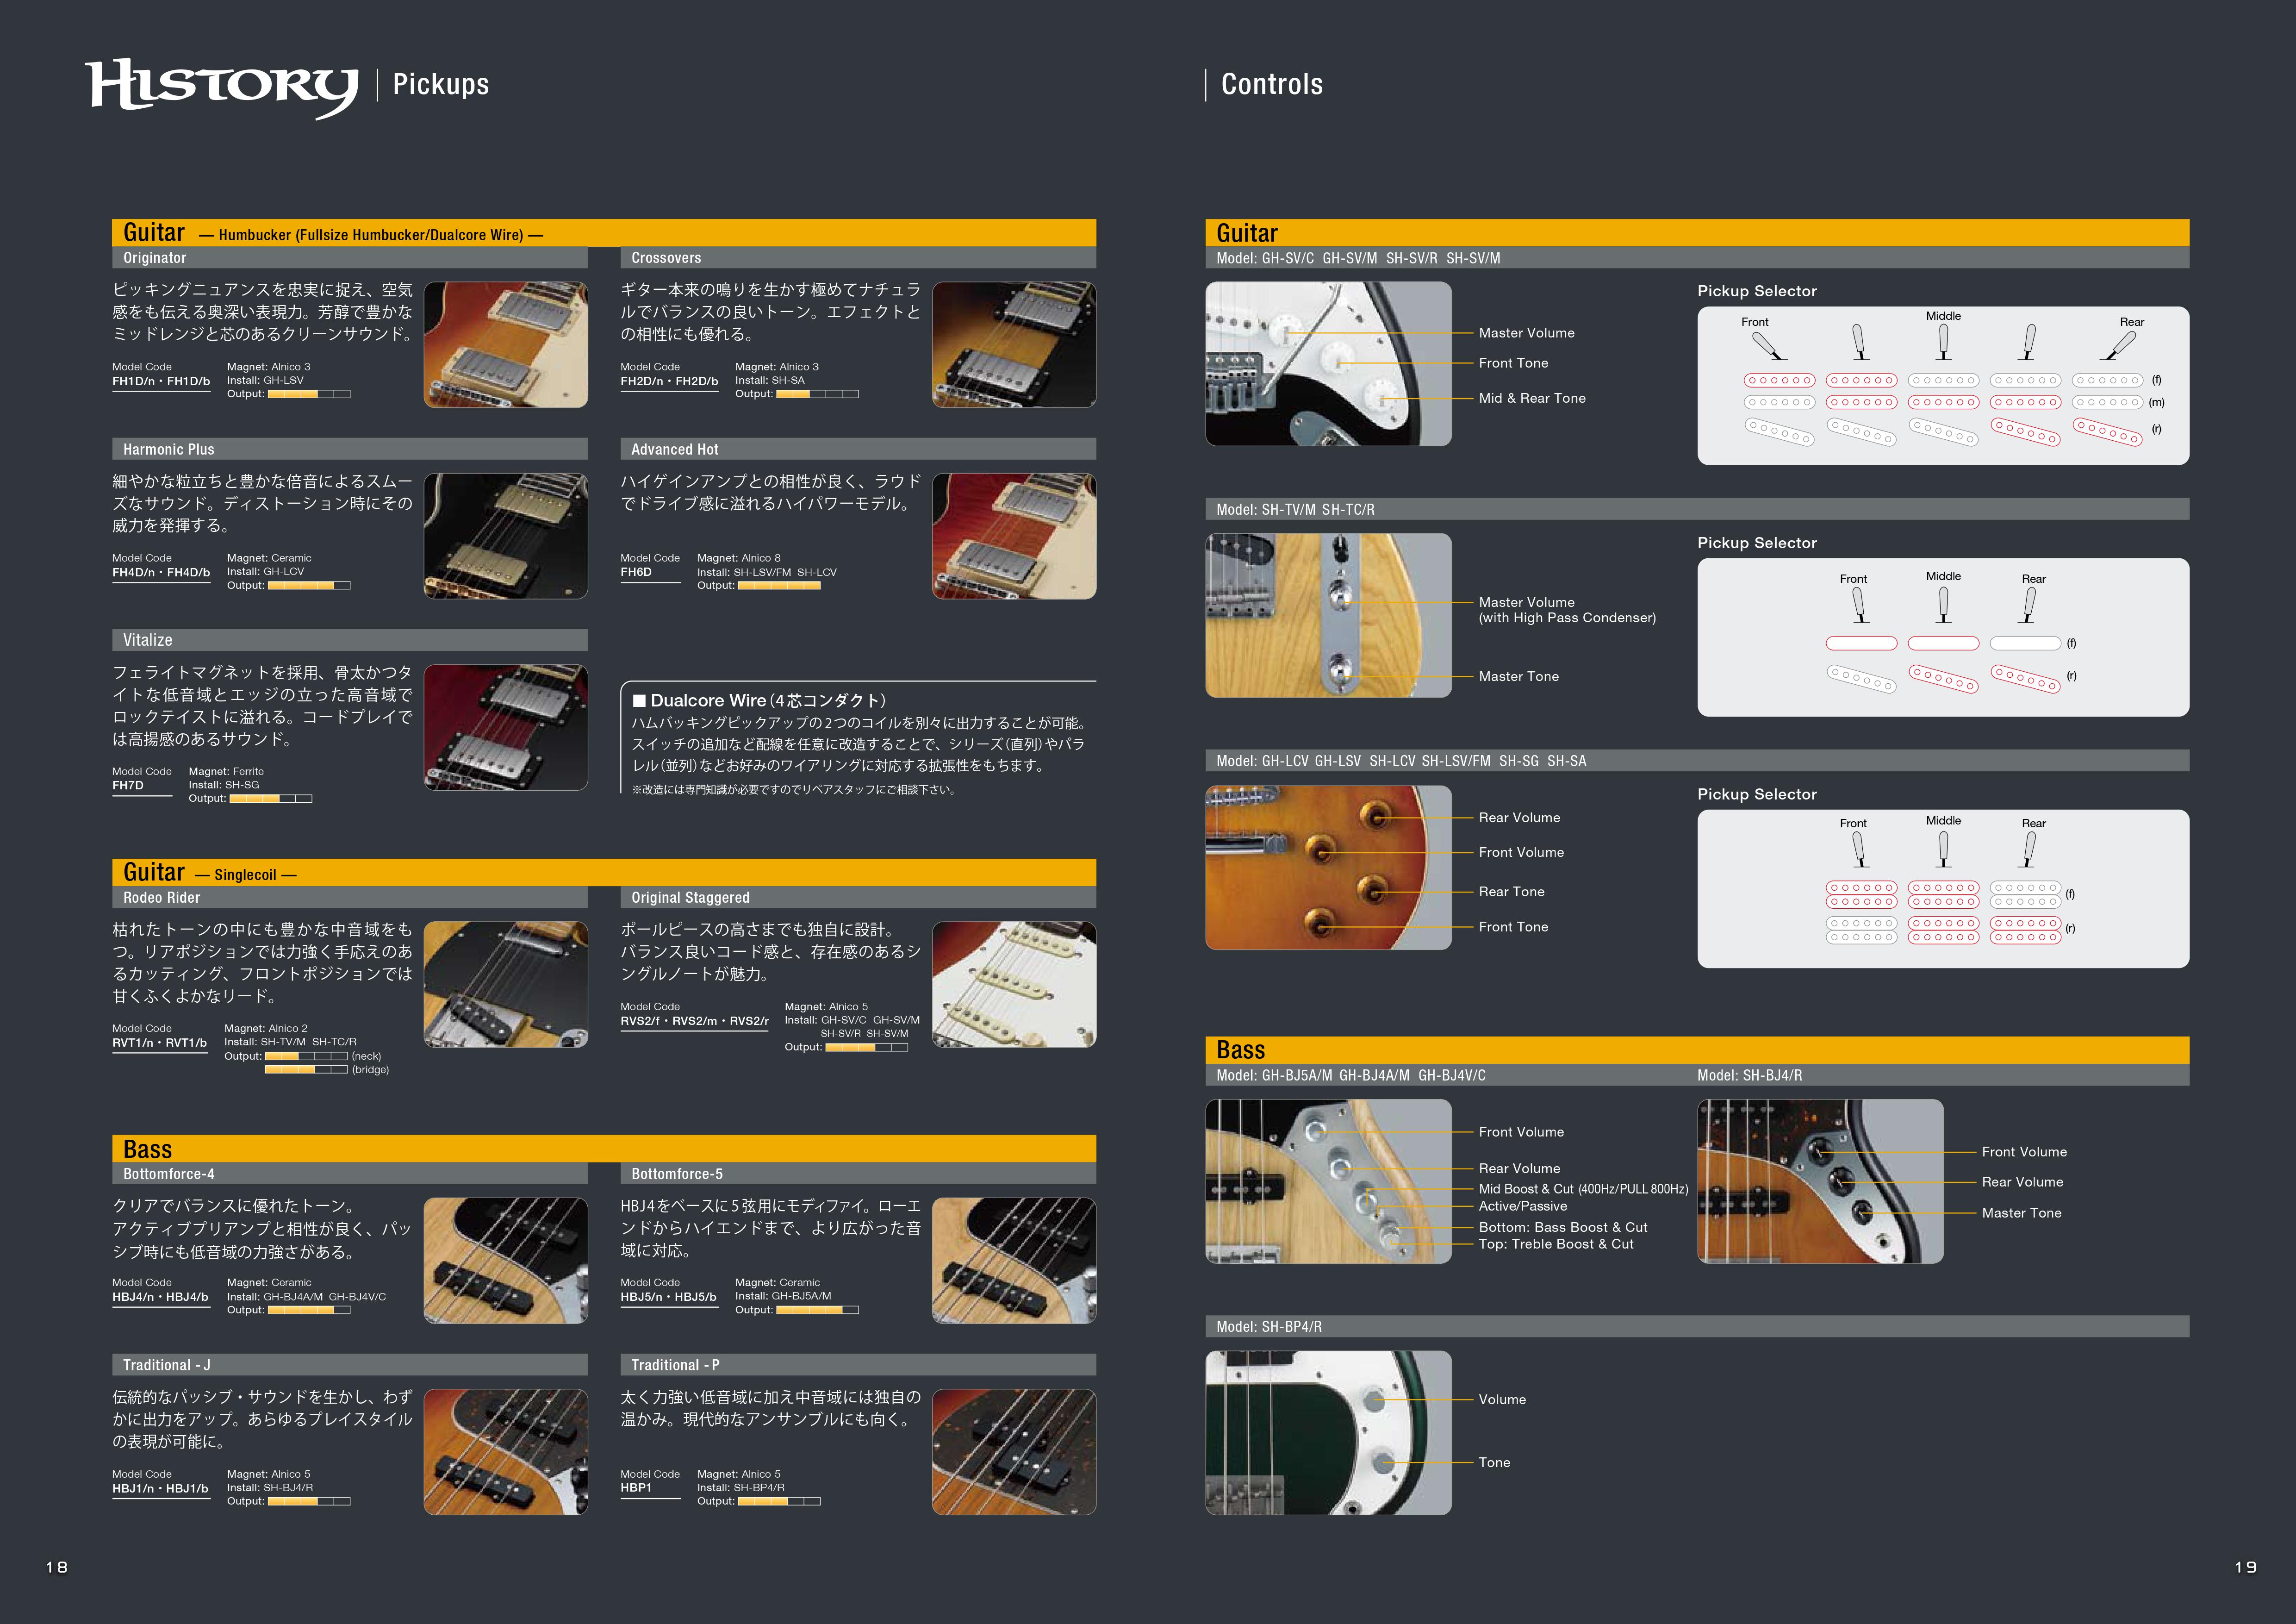Click page number 18
2296x1624 pixels.
[57, 1567]
